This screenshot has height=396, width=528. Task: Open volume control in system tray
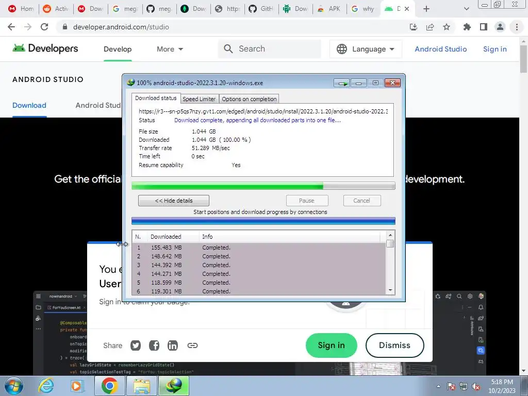(x=476, y=386)
